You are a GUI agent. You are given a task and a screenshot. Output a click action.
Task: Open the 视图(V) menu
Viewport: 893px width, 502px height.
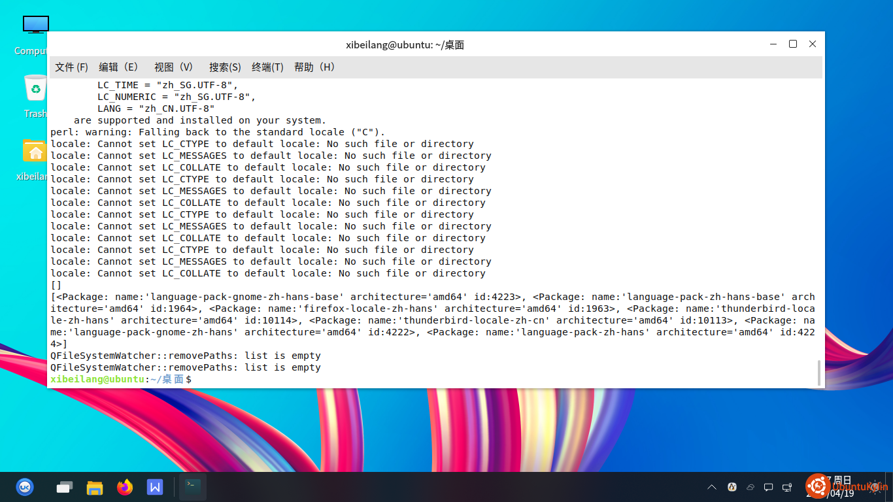[x=175, y=67]
